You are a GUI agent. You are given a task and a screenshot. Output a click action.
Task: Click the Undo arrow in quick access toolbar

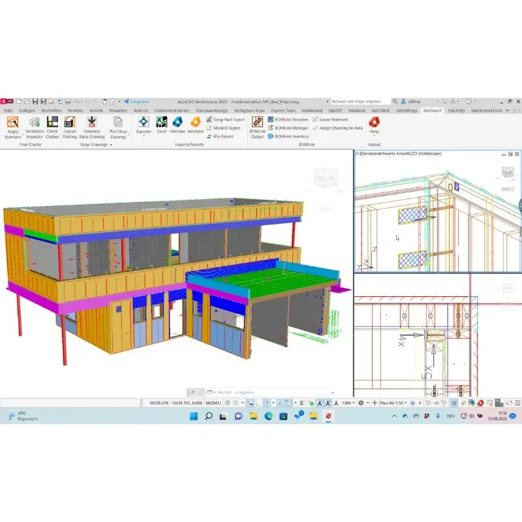coord(76,102)
